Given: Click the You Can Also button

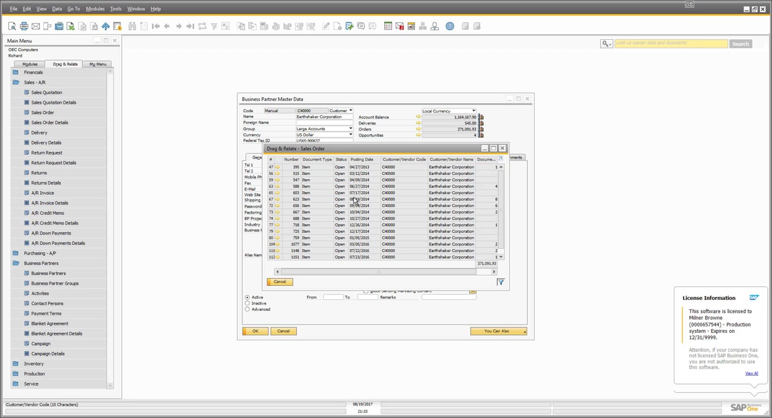Looking at the screenshot, I should (498, 331).
